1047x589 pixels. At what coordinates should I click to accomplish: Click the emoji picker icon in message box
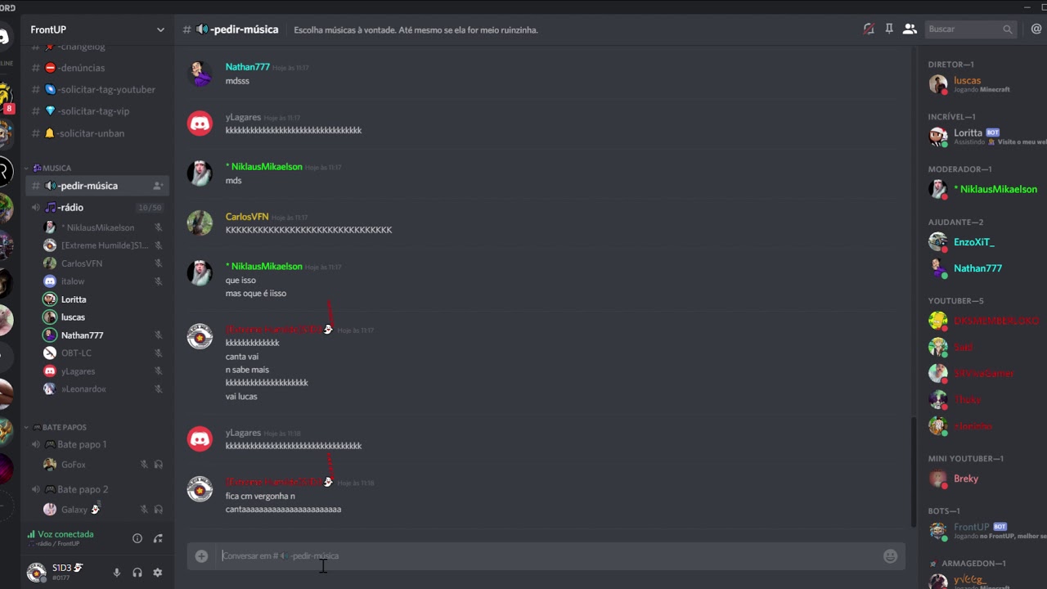click(x=890, y=556)
